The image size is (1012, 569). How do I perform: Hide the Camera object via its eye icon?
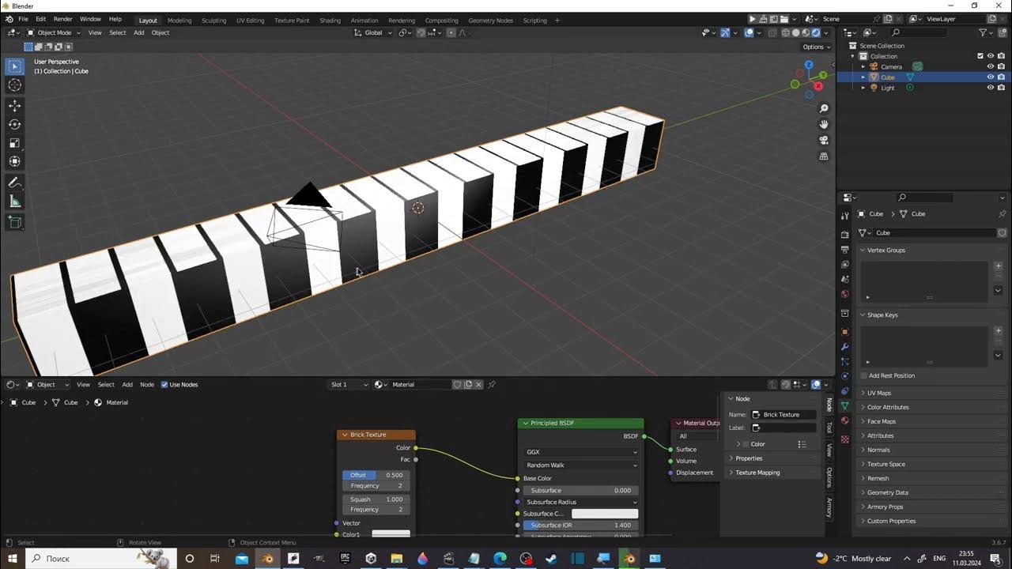990,66
